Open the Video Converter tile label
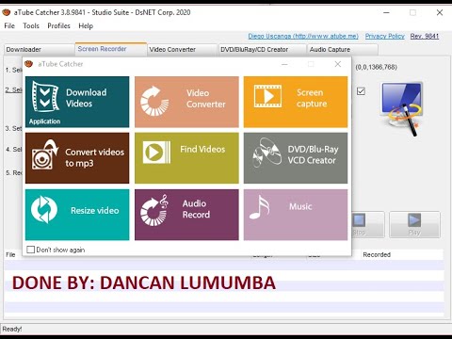Image resolution: width=452 pixels, height=339 pixels. point(206,98)
